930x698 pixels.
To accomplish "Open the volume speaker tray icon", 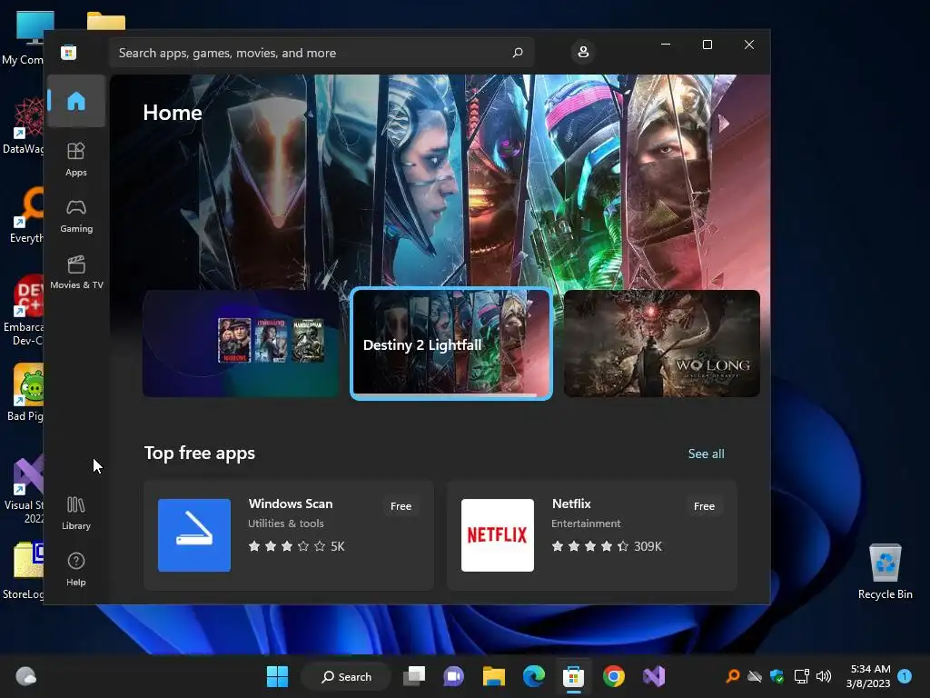I will [x=824, y=676].
